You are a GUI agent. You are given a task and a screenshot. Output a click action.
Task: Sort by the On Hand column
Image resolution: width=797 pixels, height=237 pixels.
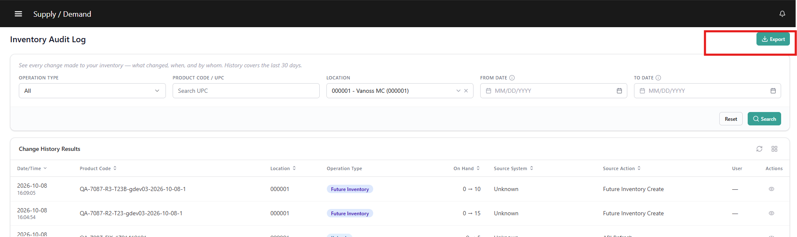tap(466, 168)
